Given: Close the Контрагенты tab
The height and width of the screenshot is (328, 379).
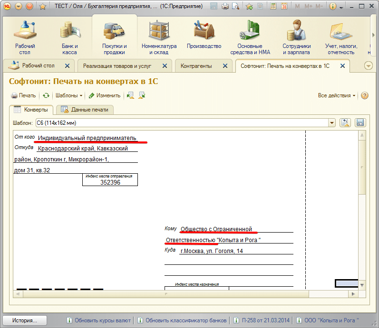Looking at the screenshot, I should point(225,66).
